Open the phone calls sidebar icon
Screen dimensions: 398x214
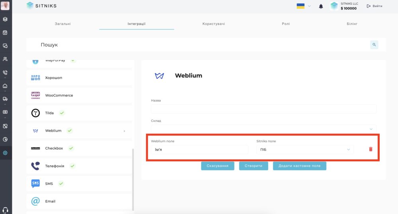tap(5, 72)
